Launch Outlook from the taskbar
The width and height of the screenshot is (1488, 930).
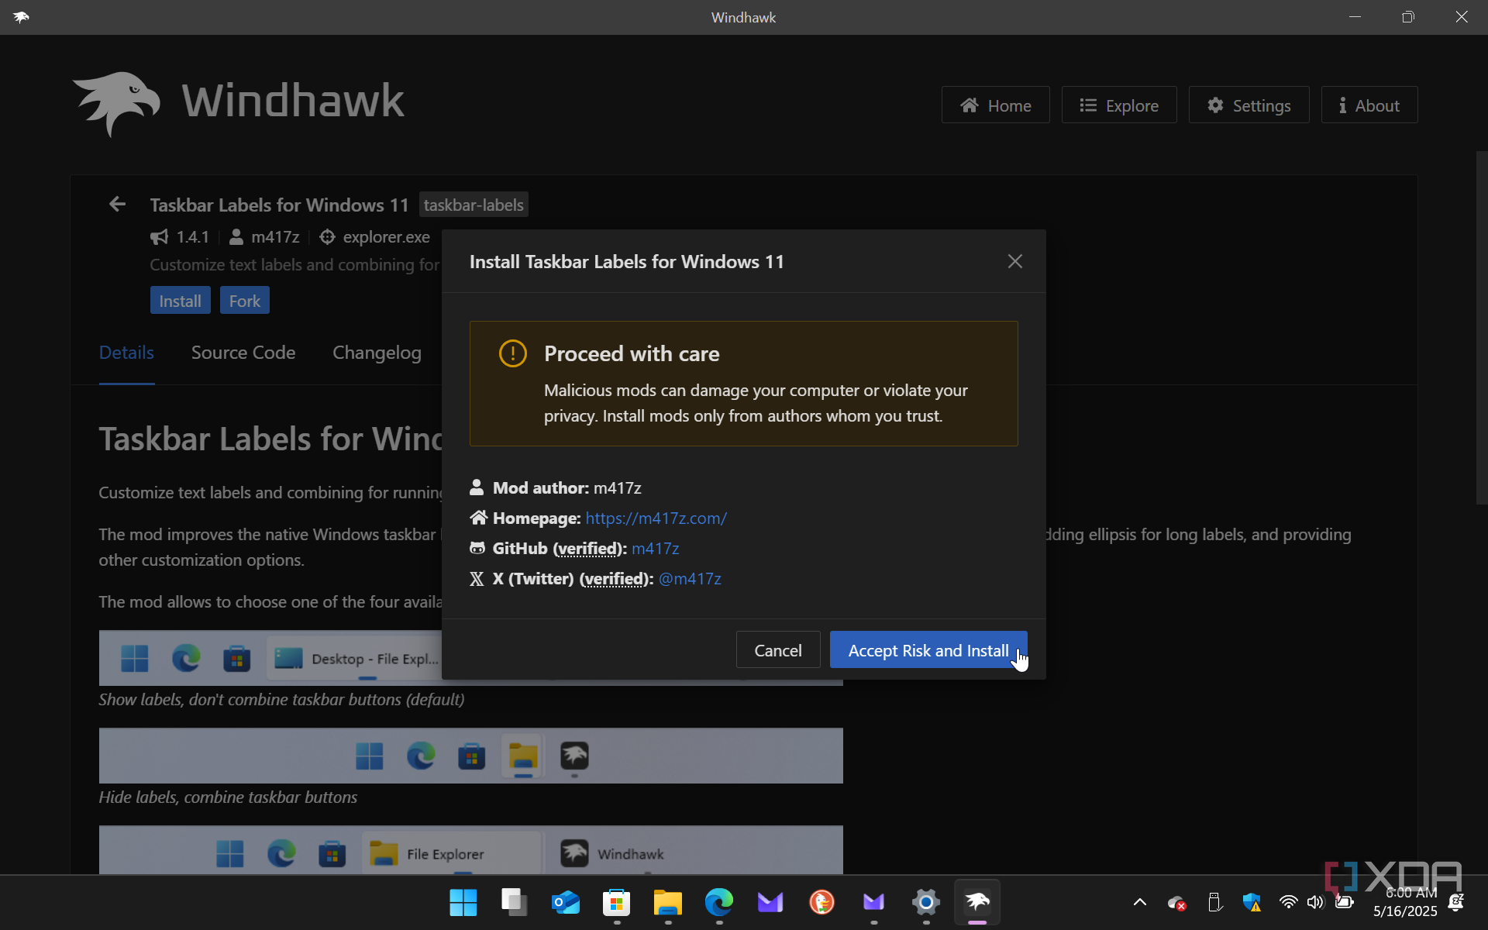pyautogui.click(x=565, y=902)
